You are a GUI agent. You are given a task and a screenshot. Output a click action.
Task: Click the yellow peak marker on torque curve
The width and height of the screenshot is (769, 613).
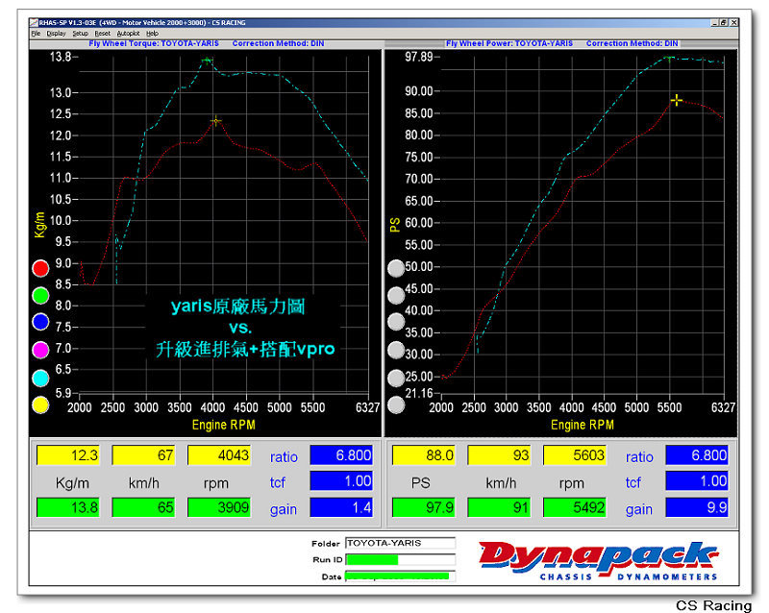pyautogui.click(x=215, y=121)
